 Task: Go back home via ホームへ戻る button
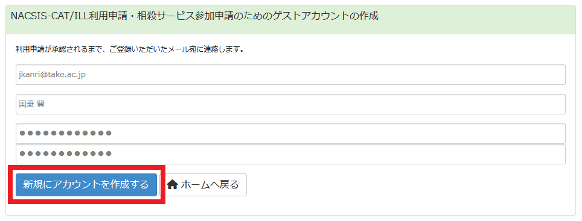click(x=203, y=185)
